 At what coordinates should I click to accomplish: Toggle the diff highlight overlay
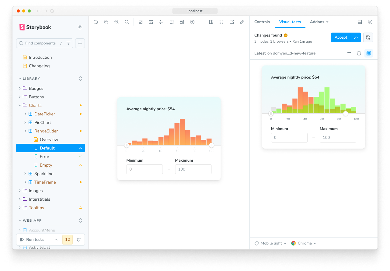tap(369, 53)
